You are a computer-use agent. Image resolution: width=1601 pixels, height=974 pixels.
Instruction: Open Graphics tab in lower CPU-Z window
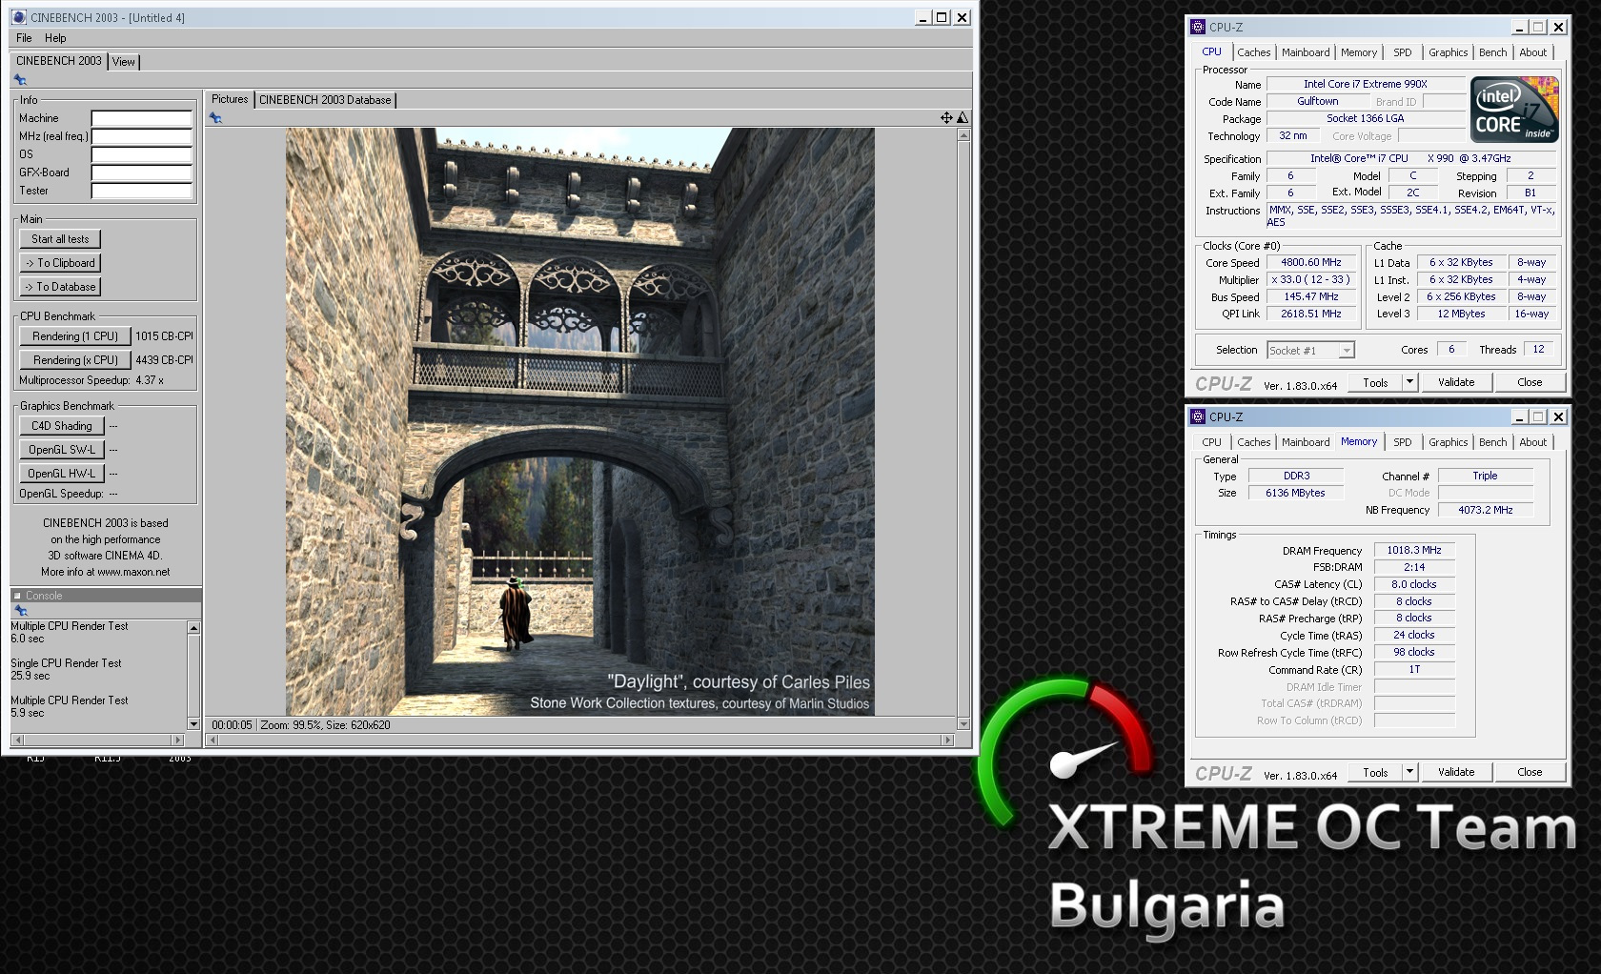pos(1448,442)
